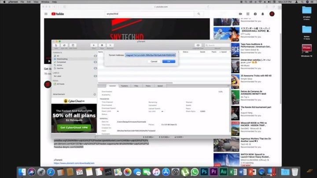This screenshot has width=317, height=178.
Task: Select Completed in the torrents sidebar
Action: 61,62
